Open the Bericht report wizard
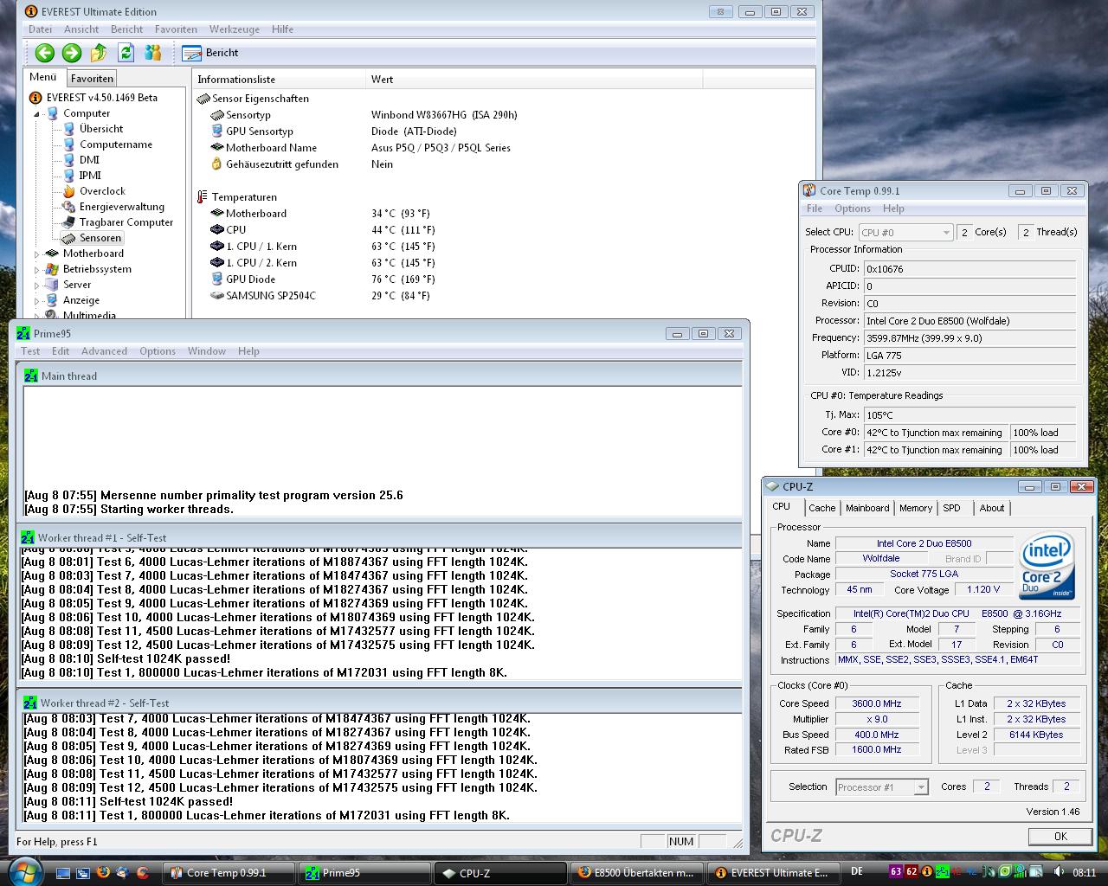 [x=210, y=53]
